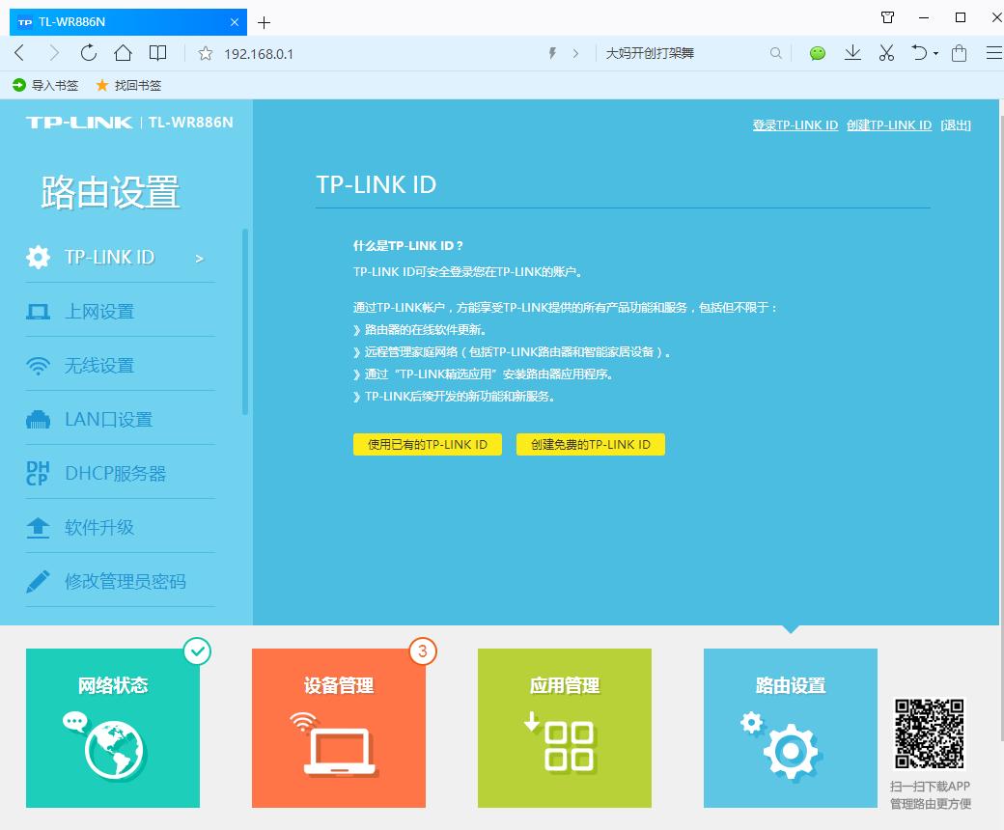Image resolution: width=1004 pixels, height=830 pixels.
Task: Select the 修改管理员密码 pencil icon
Action: tap(38, 581)
